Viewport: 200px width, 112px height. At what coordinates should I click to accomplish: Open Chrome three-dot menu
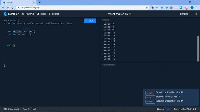(197, 7)
